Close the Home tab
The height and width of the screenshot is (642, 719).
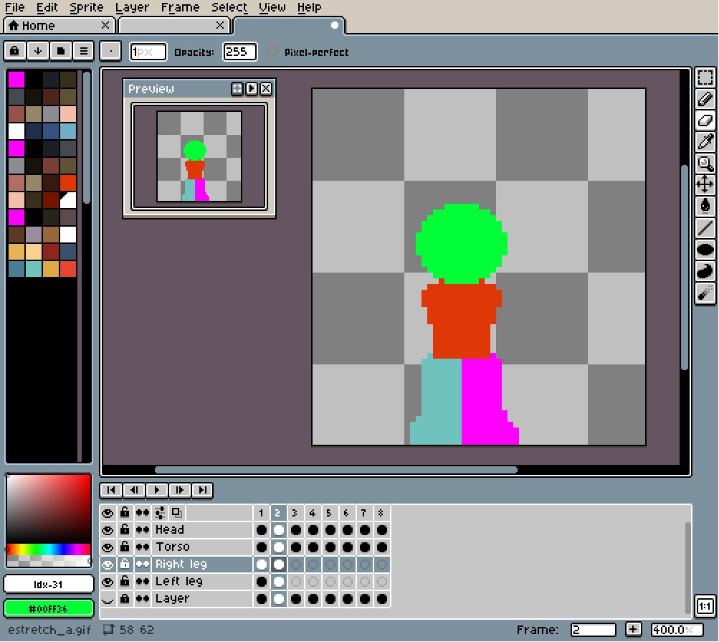click(105, 25)
